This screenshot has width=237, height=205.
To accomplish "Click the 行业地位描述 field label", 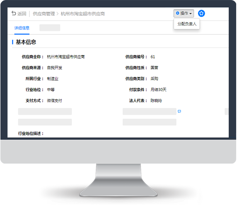I will [x=31, y=133].
